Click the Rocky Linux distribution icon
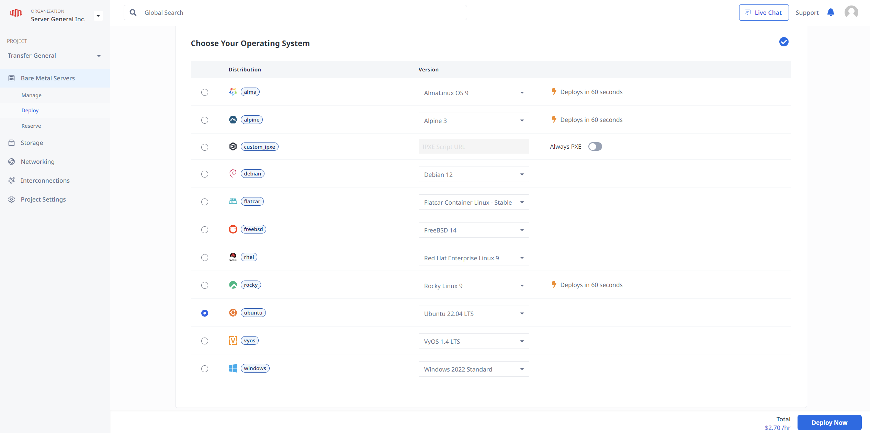This screenshot has width=870, height=433. point(233,284)
